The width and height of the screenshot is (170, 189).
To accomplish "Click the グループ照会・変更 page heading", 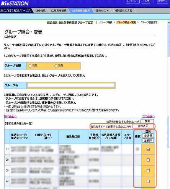I will click(23, 32).
